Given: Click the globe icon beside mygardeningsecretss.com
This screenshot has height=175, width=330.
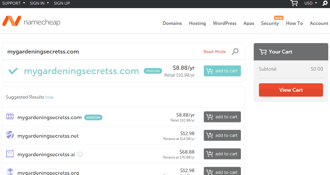Looking at the screenshot, I should click(x=10, y=116).
